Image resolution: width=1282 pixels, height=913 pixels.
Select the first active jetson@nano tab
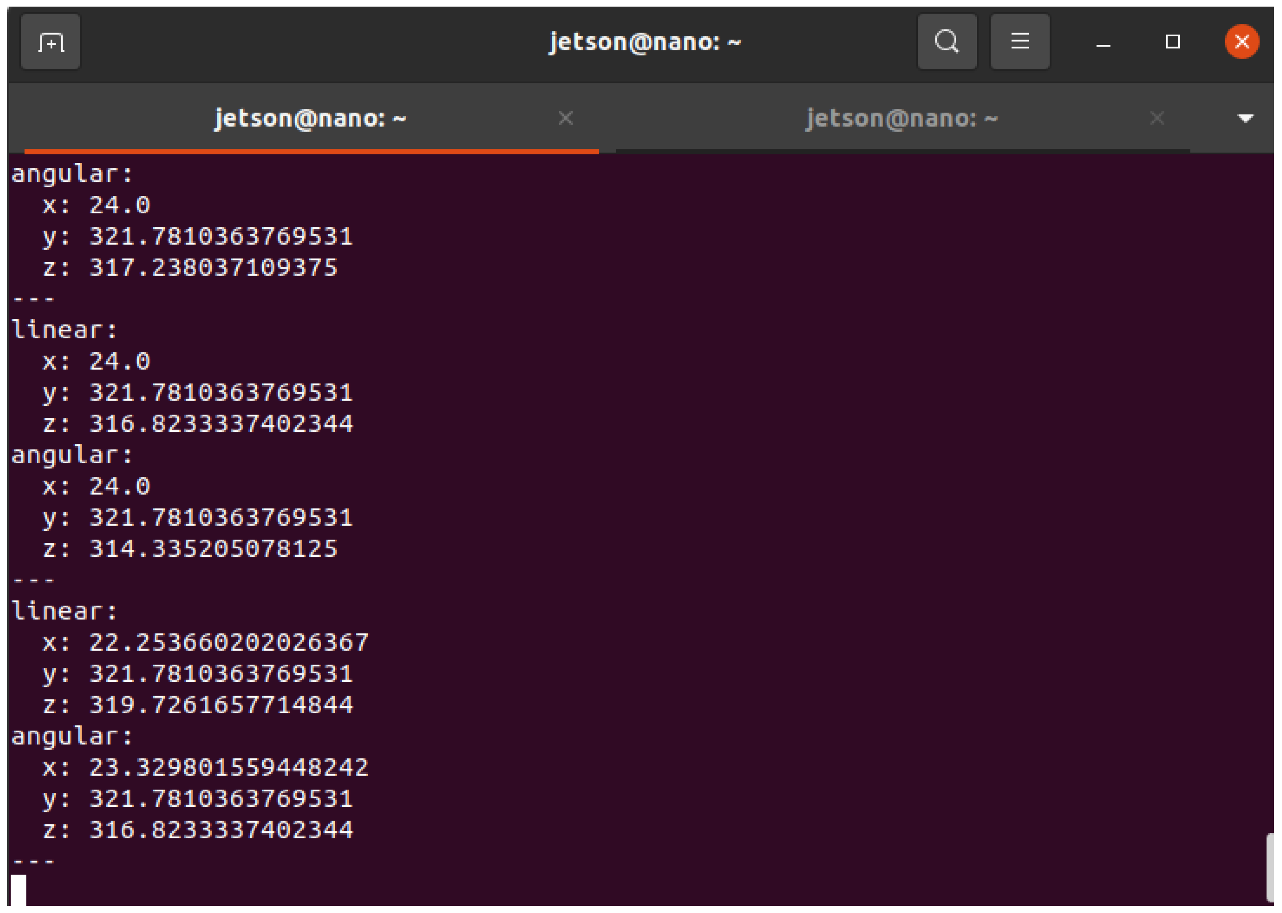pos(310,119)
